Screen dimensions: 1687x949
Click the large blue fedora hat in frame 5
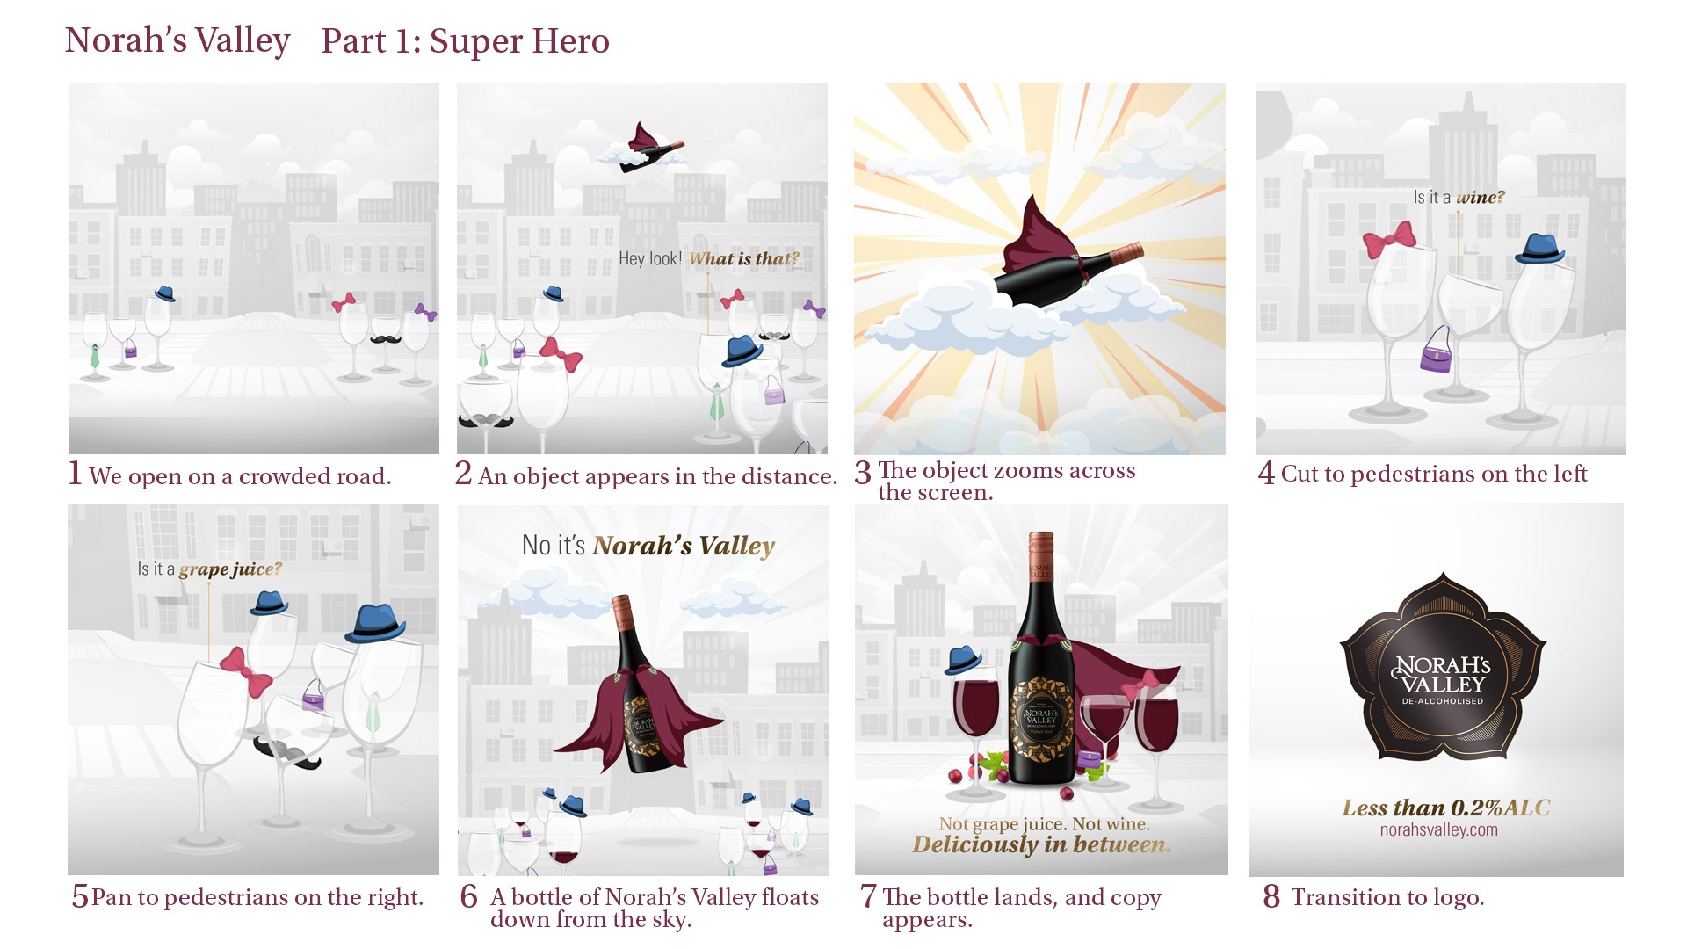click(375, 624)
